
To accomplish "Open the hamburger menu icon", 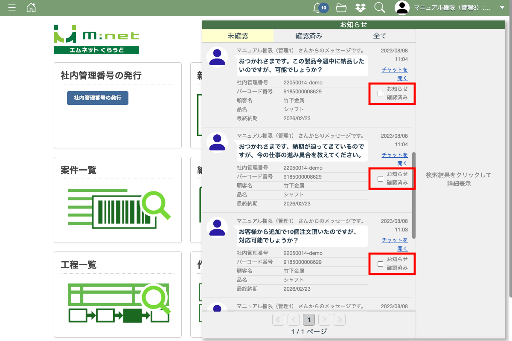I will (x=12, y=8).
